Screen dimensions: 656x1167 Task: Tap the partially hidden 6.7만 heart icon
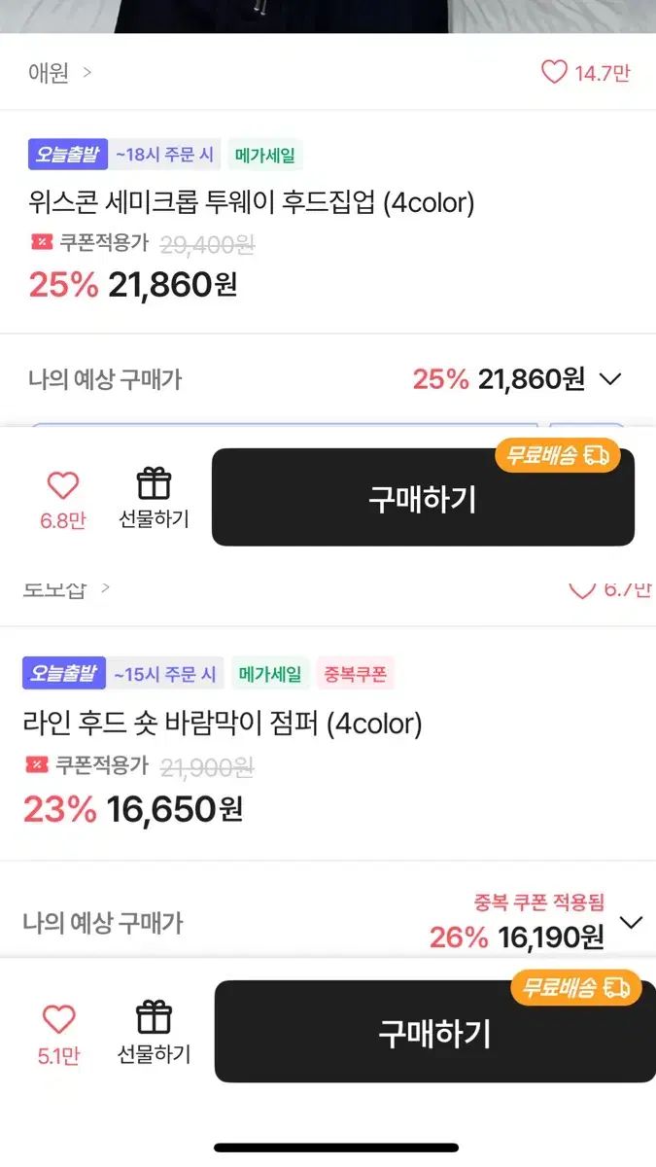(581, 590)
